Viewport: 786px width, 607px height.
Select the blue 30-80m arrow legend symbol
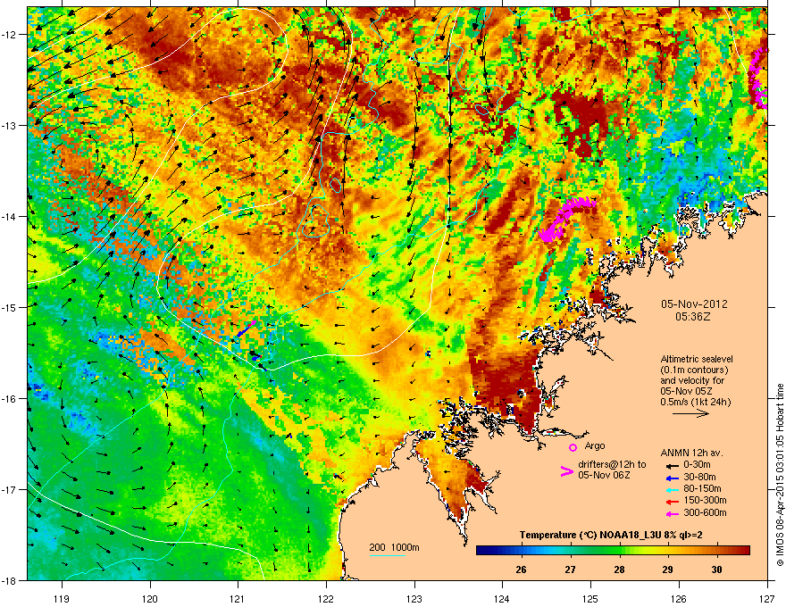(x=671, y=478)
